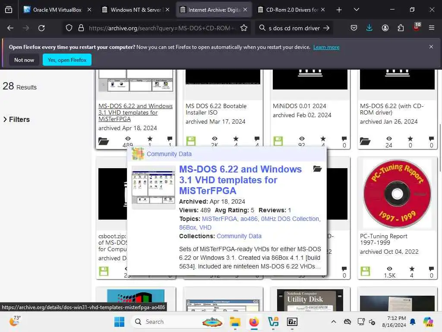442x332 pixels.
Task: Click floppy icon on MiNiDOS card
Action: pyautogui.click(x=278, y=141)
